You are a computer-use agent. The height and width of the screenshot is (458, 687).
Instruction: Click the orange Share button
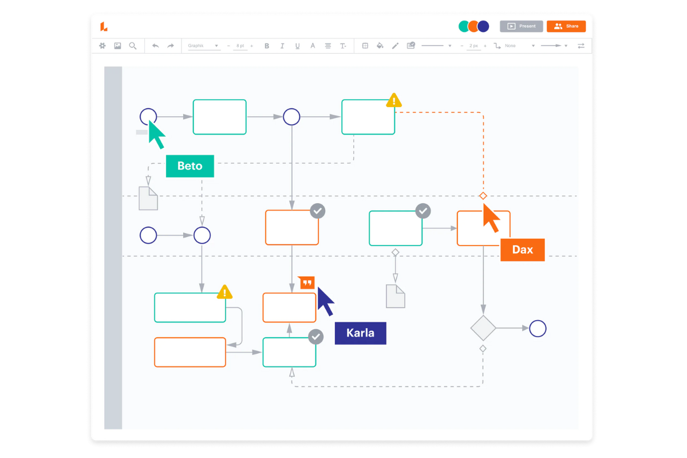pos(566,26)
